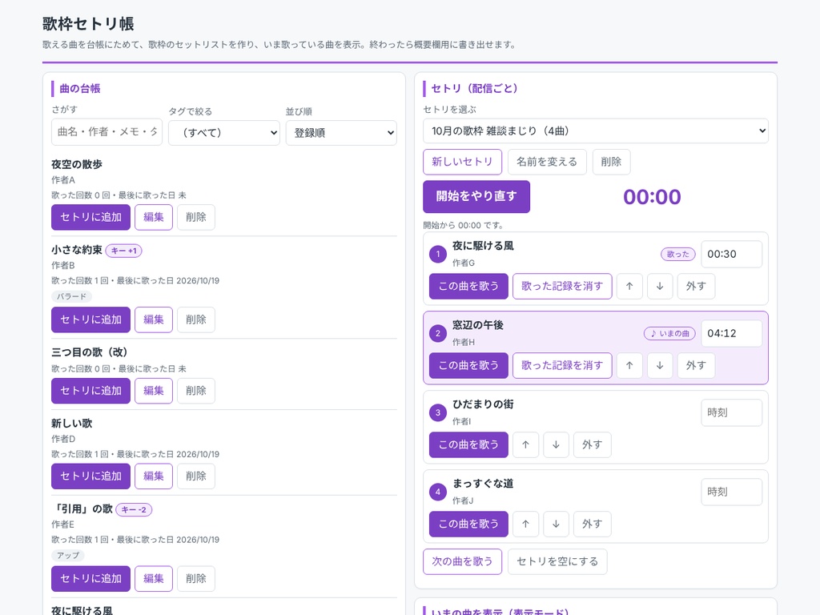Click the 00:00 elapsed timer display
The width and height of the screenshot is (820, 615).
(652, 197)
